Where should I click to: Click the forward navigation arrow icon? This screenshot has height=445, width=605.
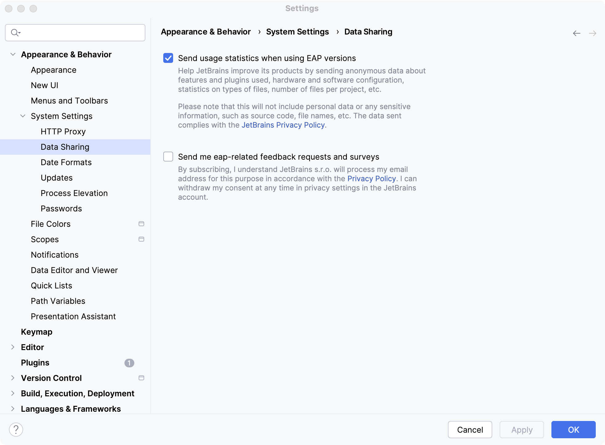(x=593, y=33)
